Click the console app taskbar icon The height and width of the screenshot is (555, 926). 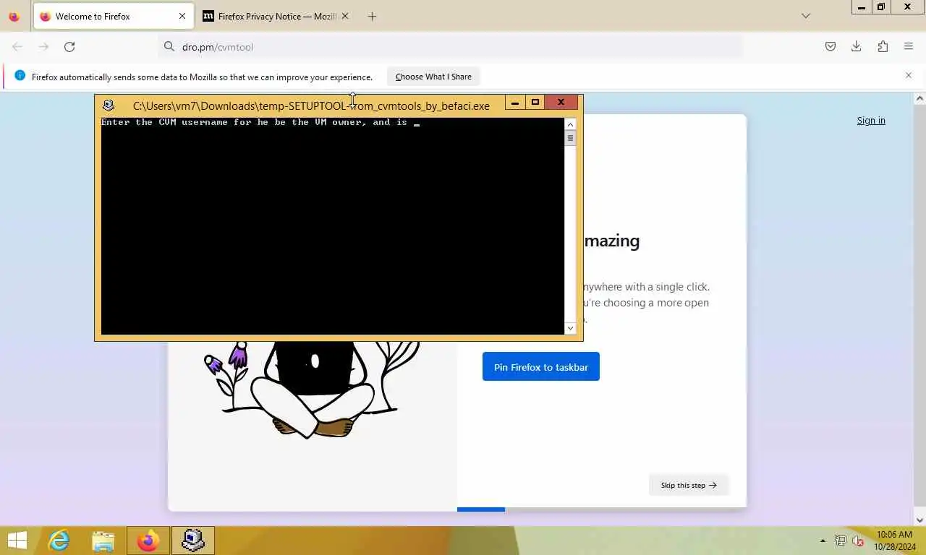[193, 541]
